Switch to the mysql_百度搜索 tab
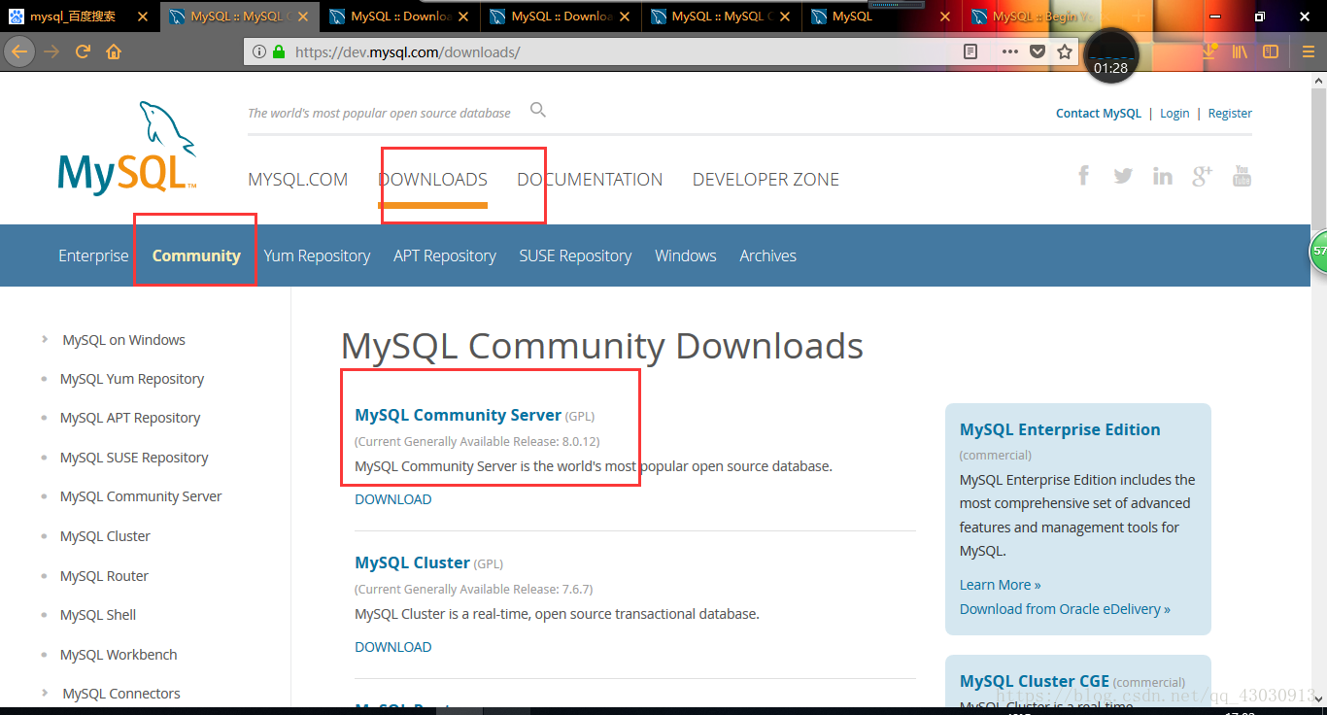 72,17
